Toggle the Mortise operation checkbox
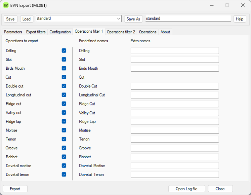The height and width of the screenshot is (195, 251). click(x=64, y=130)
